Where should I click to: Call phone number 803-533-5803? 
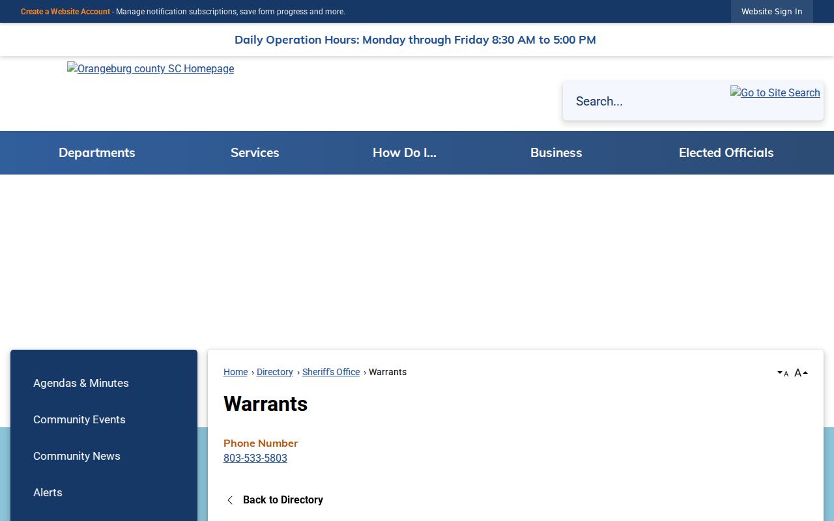(255, 458)
